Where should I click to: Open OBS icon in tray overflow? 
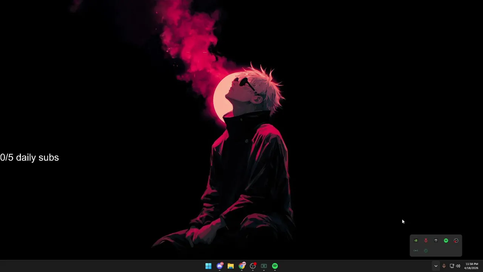pos(456,241)
